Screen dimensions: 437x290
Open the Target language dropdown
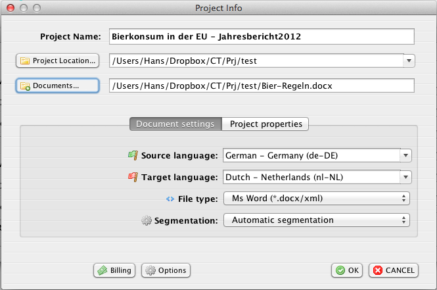(x=405, y=178)
